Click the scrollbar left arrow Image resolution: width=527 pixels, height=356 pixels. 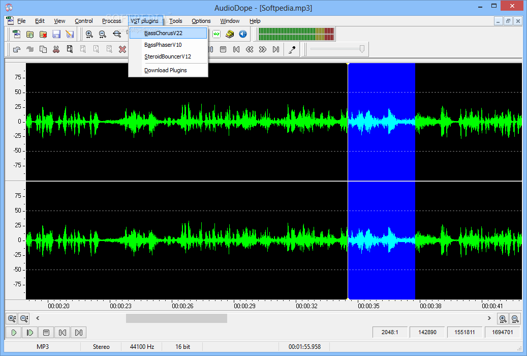pos(38,318)
